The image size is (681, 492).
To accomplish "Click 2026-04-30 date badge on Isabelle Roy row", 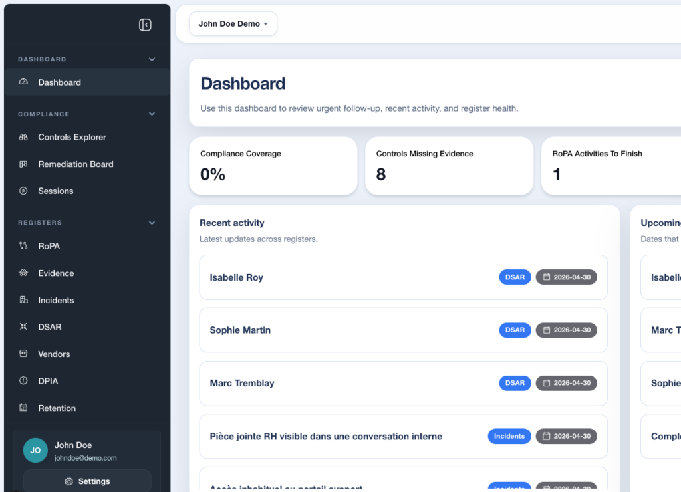I will pos(567,277).
